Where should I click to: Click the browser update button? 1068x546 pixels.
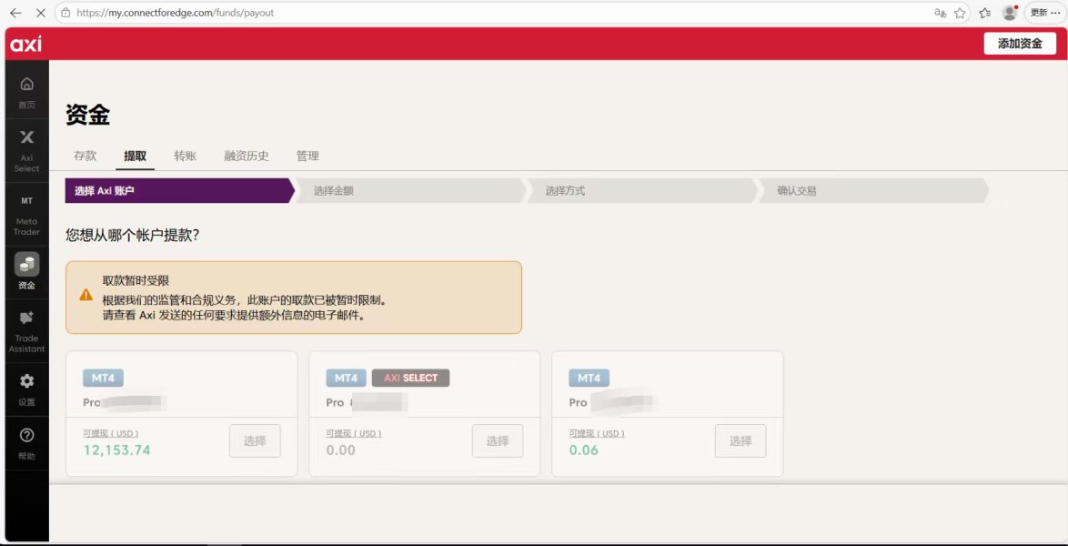(x=1045, y=12)
